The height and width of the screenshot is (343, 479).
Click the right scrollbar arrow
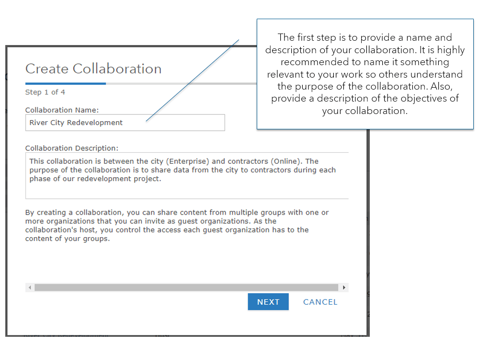click(x=344, y=287)
